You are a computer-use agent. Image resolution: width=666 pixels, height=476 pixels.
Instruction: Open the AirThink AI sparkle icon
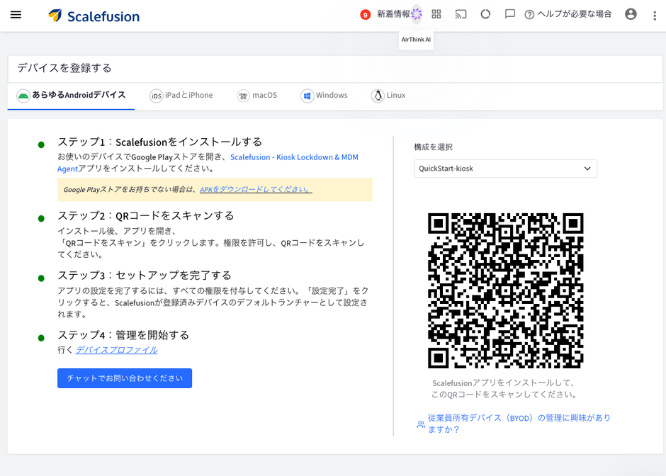417,14
